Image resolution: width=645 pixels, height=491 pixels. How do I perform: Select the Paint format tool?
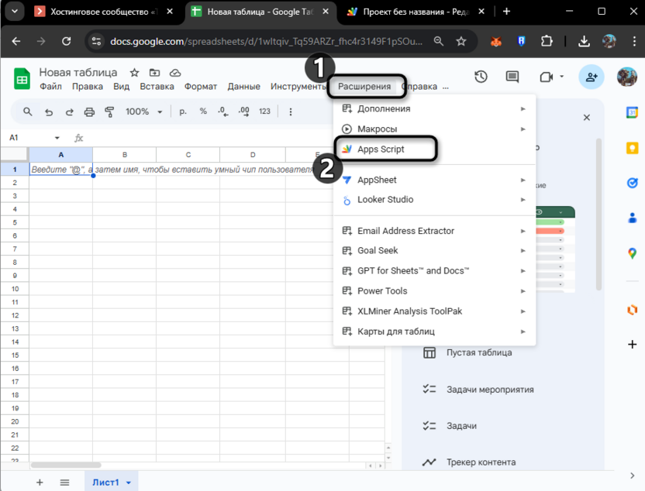tap(109, 112)
